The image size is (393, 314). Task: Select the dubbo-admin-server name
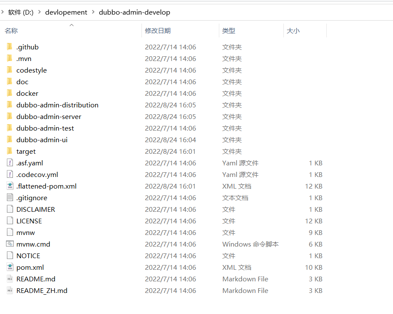[49, 117]
